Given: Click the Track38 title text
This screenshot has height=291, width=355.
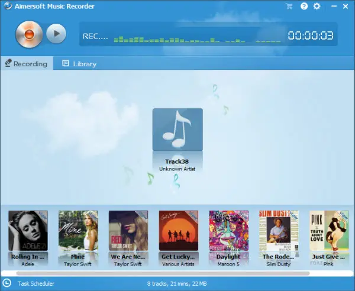Looking at the screenshot, I should coord(177,161).
